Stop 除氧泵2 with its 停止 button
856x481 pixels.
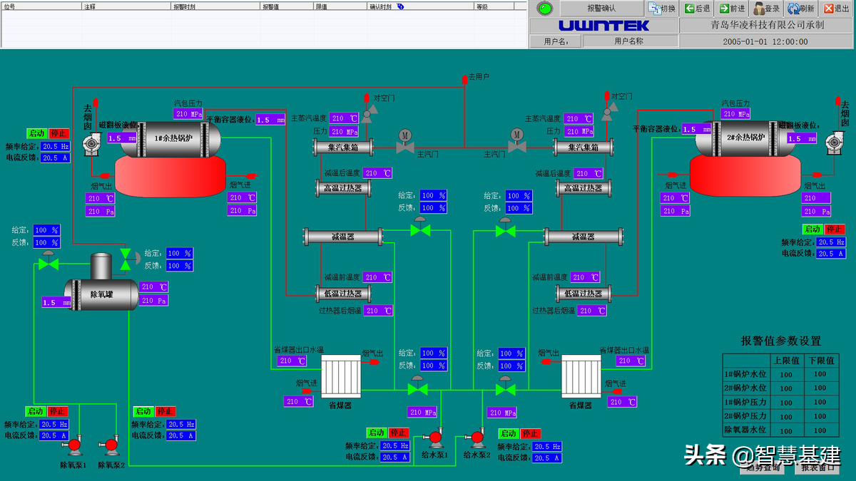(165, 412)
